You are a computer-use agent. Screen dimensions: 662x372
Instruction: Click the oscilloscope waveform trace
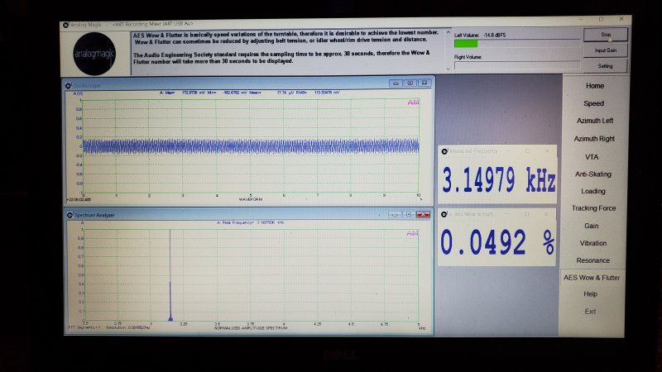click(x=251, y=146)
